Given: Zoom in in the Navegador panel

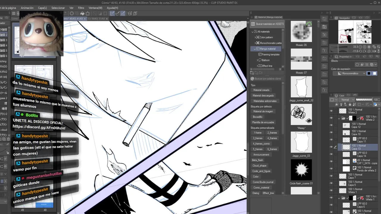Looking at the screenshot, I should [x=364, y=47].
